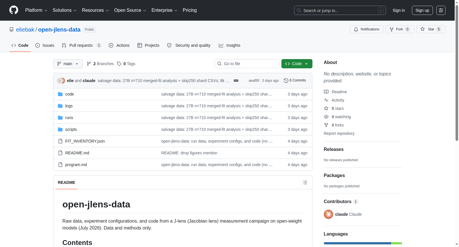Click the branch icon beside 2 Branches
This screenshot has height=247, width=459.
click(x=89, y=64)
